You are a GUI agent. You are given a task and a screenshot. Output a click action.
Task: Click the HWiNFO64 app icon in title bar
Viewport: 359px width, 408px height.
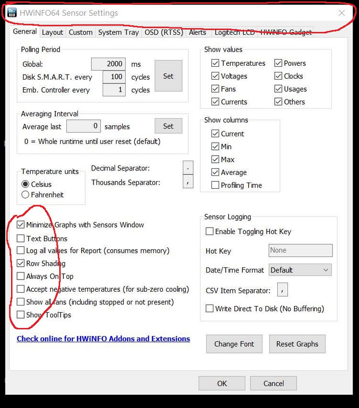tap(12, 12)
